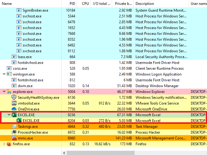The width and height of the screenshot is (207, 155).
Task: Sort by the Description column header
Action: point(161,4)
